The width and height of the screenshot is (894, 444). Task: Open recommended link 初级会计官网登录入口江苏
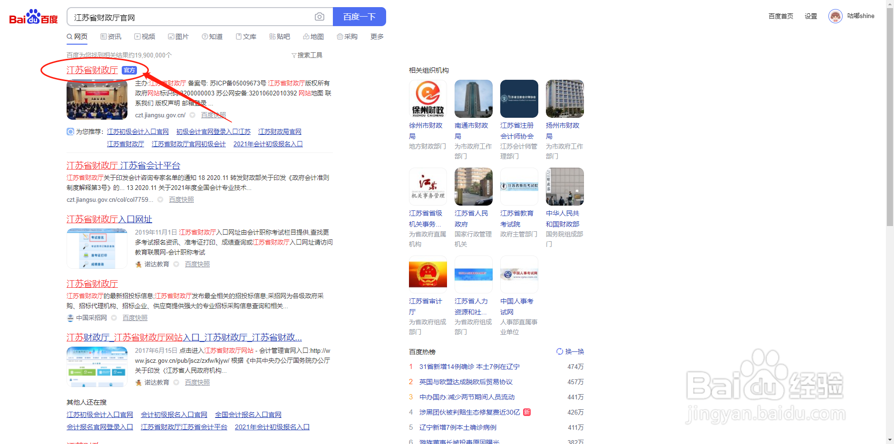pos(214,132)
